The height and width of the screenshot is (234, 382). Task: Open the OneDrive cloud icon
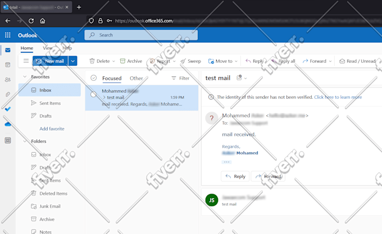[8, 125]
